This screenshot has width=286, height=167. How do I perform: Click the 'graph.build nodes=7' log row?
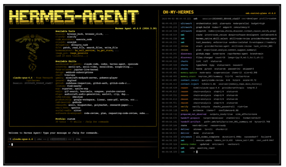click(205, 28)
